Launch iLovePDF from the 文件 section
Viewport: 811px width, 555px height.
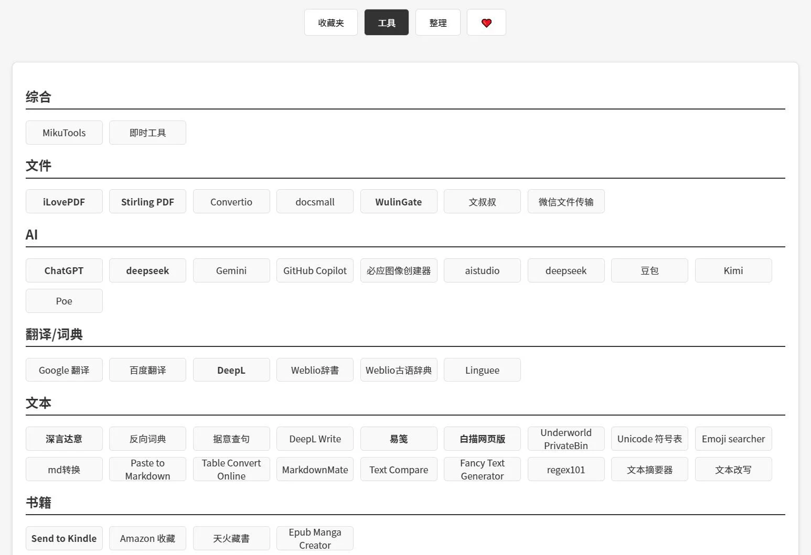click(x=64, y=202)
